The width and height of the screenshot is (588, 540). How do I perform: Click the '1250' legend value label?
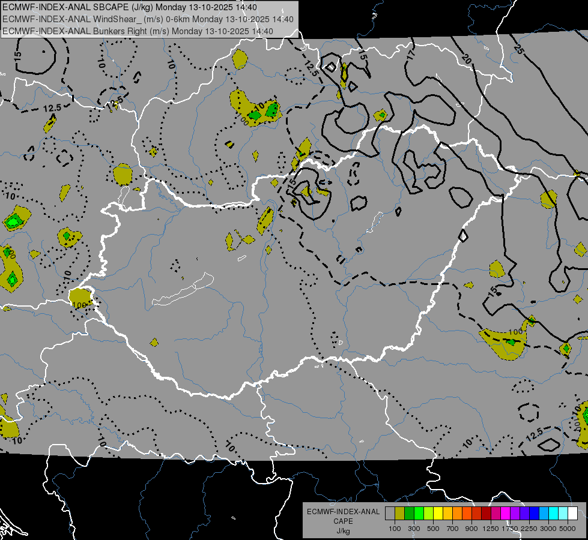[491, 529]
